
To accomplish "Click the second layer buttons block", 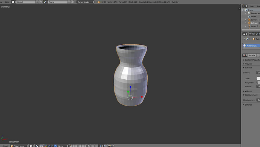I will pos(83,145).
